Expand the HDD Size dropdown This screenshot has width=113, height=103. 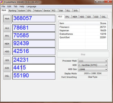93,69
